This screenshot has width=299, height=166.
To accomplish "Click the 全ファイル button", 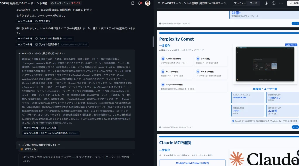I will point(28,149).
